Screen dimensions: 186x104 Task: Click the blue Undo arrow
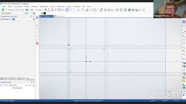coord(27,10)
